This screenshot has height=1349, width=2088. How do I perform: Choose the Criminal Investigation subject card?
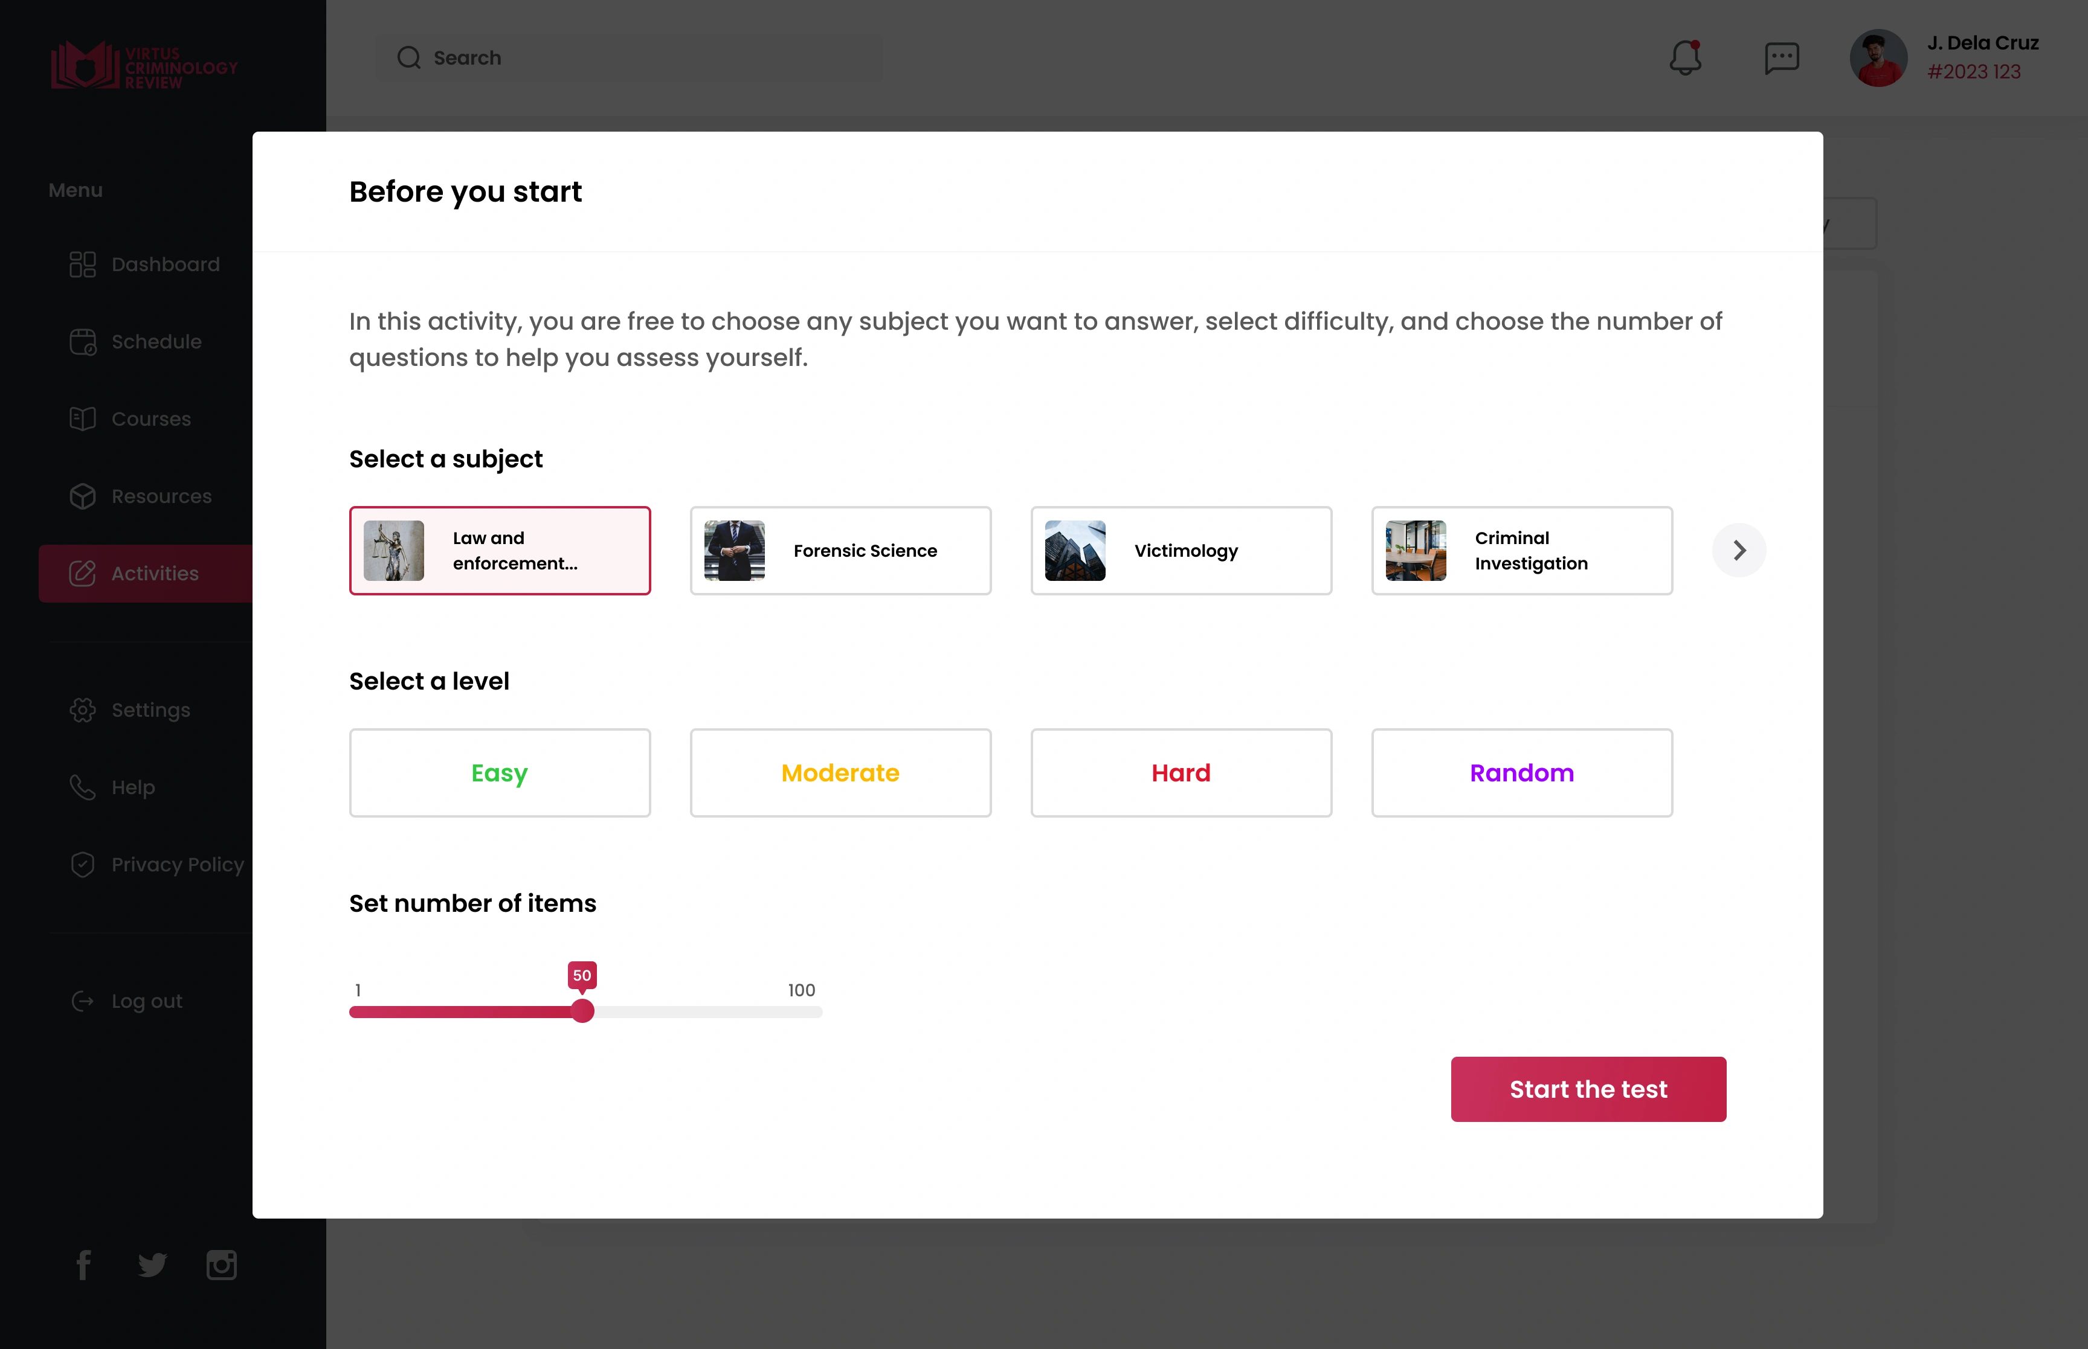click(1521, 550)
